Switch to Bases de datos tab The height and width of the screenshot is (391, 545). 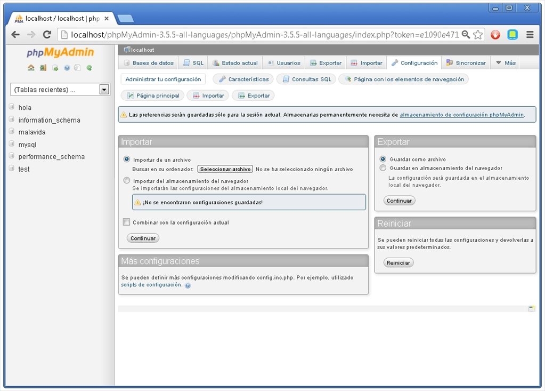[149, 63]
